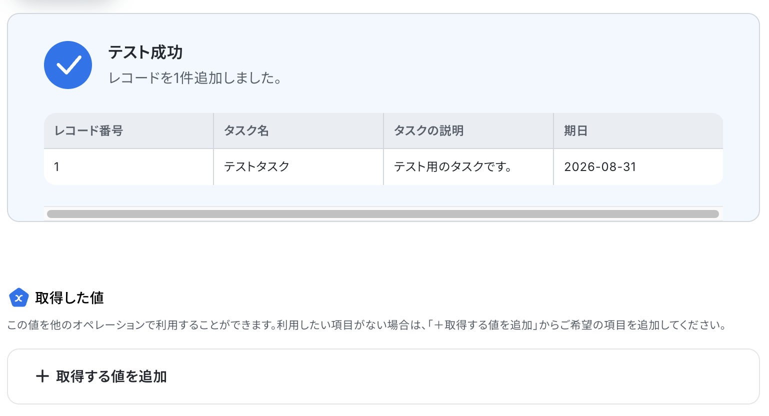Click the テストタスク cell

(x=298, y=167)
